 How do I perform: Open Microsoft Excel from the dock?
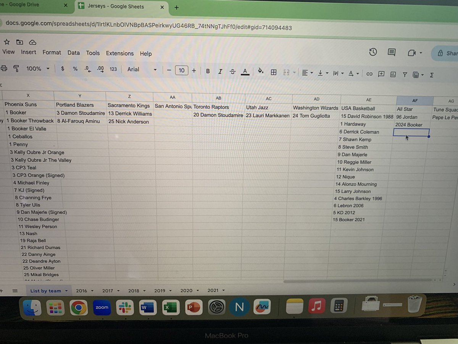tap(170, 307)
